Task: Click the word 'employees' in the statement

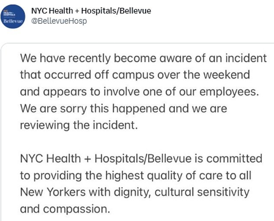Action: coord(229,92)
